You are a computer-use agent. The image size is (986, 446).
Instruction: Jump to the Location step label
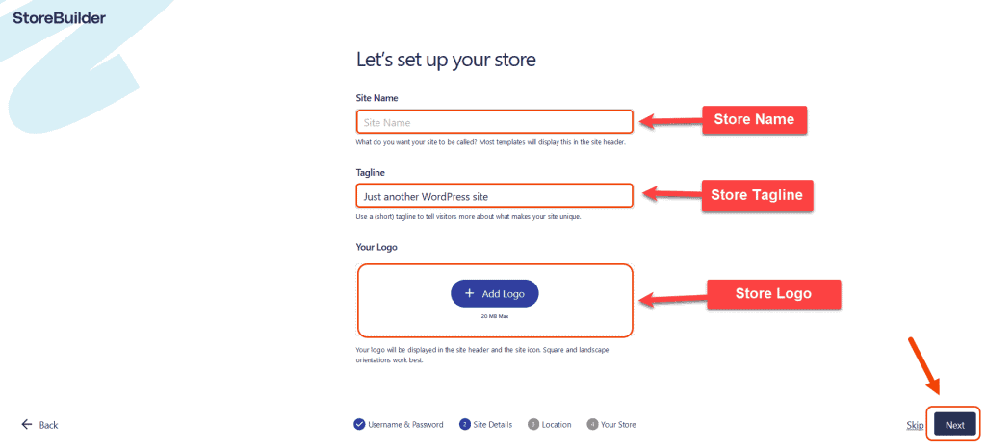coord(557,424)
